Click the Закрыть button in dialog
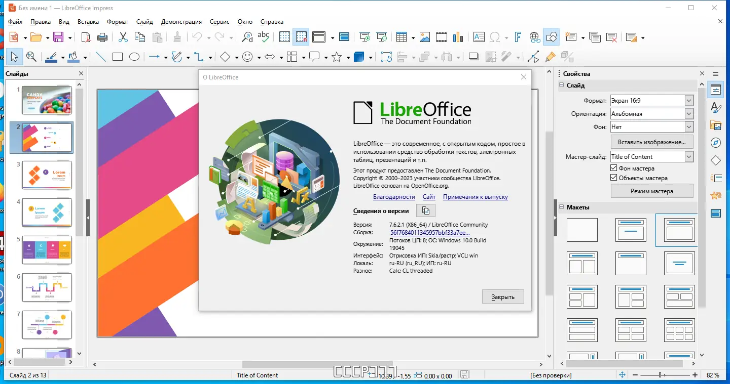Image resolution: width=730 pixels, height=384 pixels. tap(503, 296)
